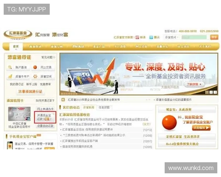Screen dimensions: 221x177
Task: Click the 优惠费率 link
Action: (45, 84)
